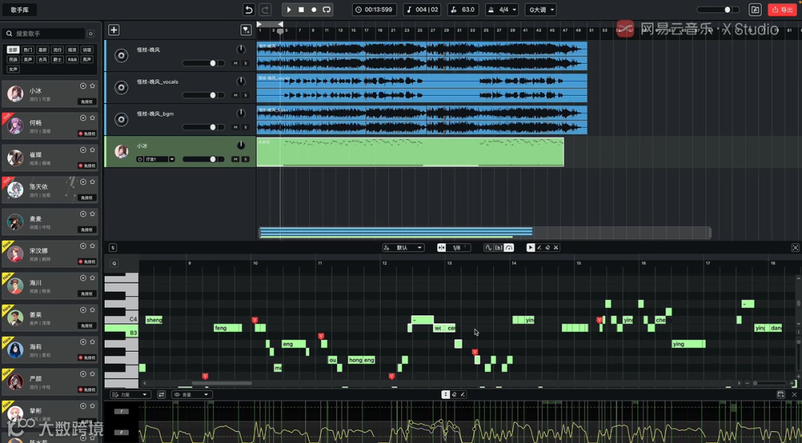Select the green 小冰 vocal clip
The image size is (802, 443).
[410, 152]
